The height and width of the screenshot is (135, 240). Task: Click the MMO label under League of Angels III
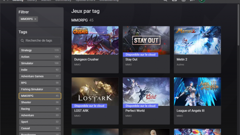click(x=180, y=116)
